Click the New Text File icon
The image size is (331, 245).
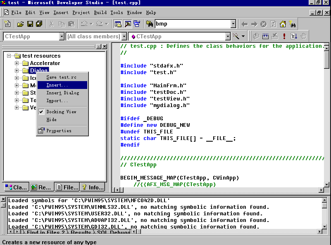tap(7, 24)
